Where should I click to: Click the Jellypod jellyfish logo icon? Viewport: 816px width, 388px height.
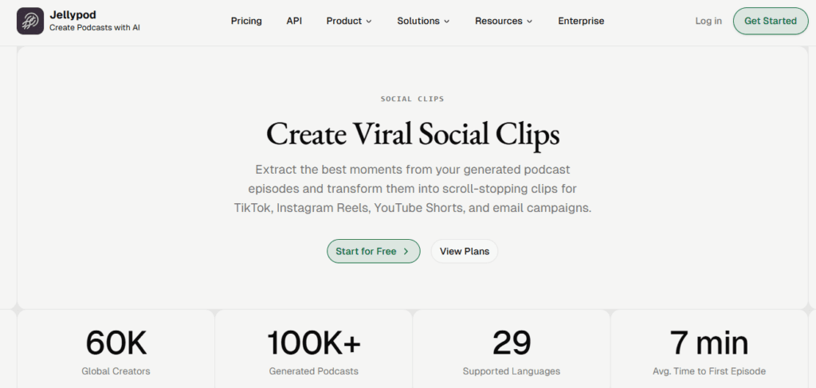[x=30, y=21]
